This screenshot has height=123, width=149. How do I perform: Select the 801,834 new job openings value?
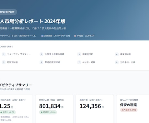tap(50, 106)
